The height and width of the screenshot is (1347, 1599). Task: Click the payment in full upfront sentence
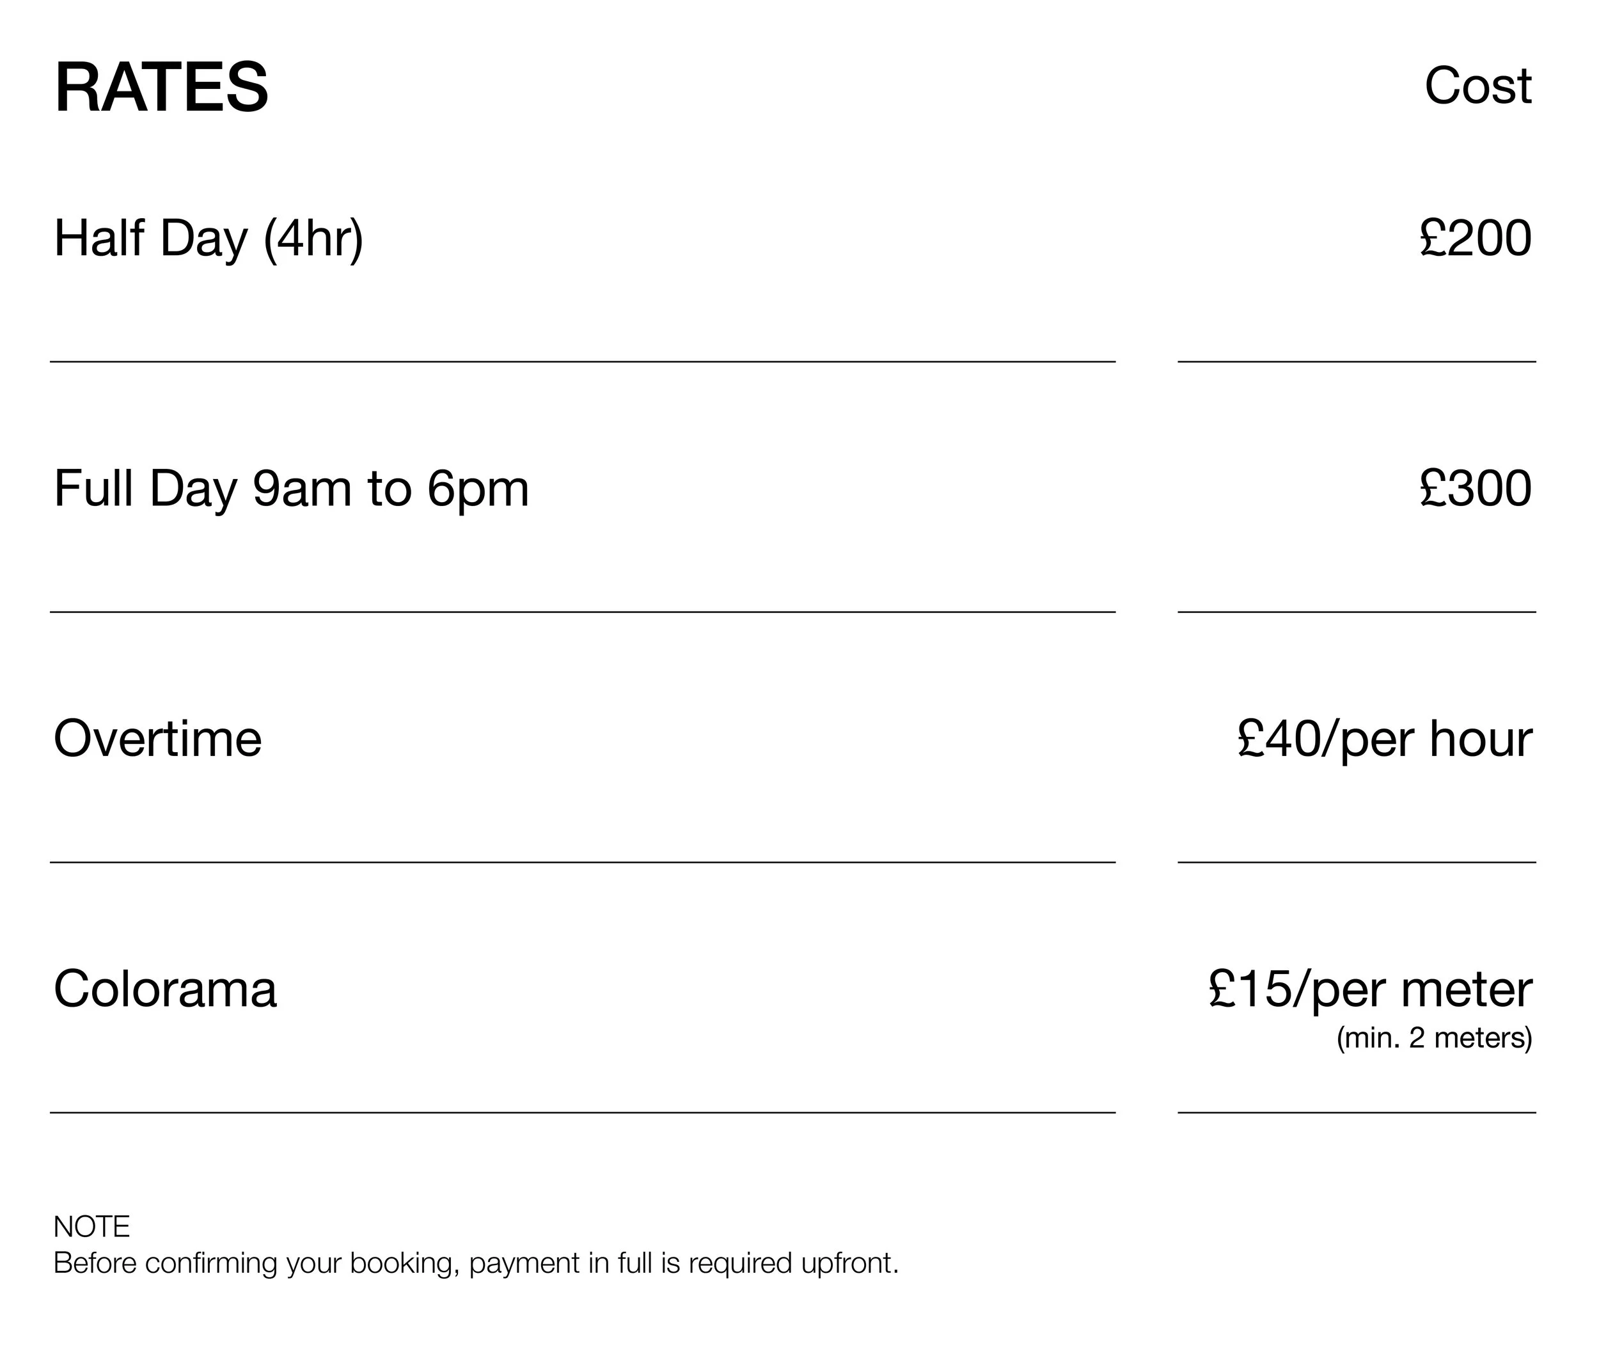tap(476, 1263)
